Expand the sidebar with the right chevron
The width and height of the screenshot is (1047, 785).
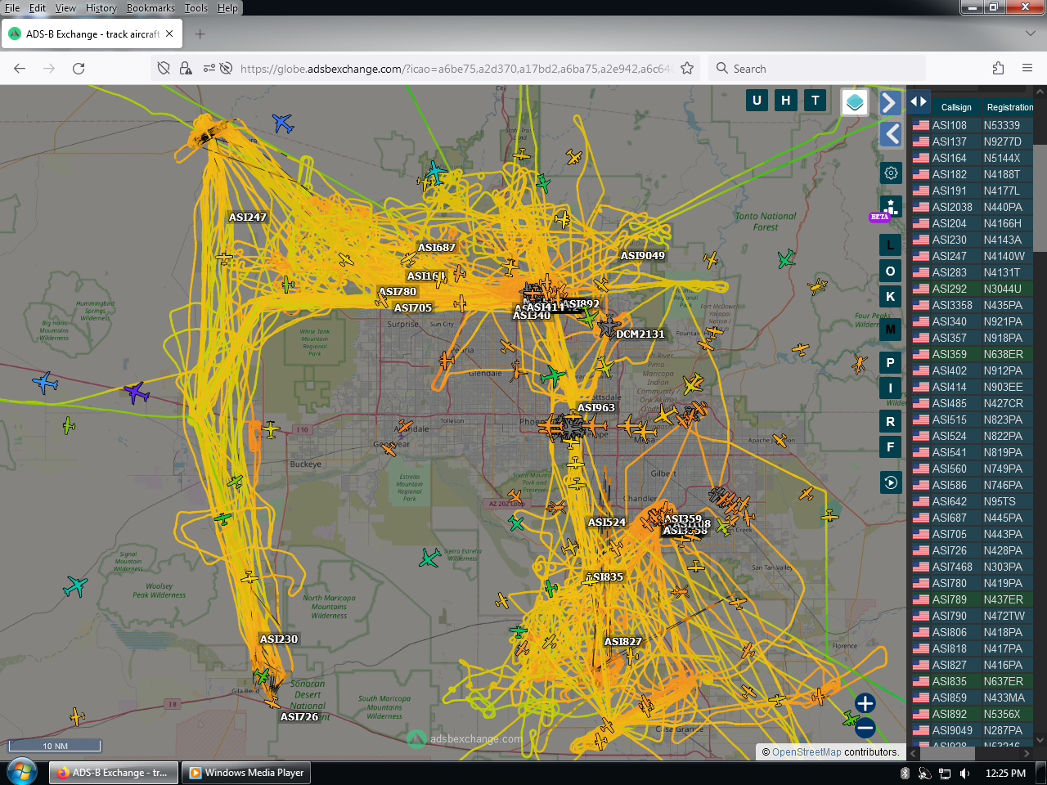[890, 102]
